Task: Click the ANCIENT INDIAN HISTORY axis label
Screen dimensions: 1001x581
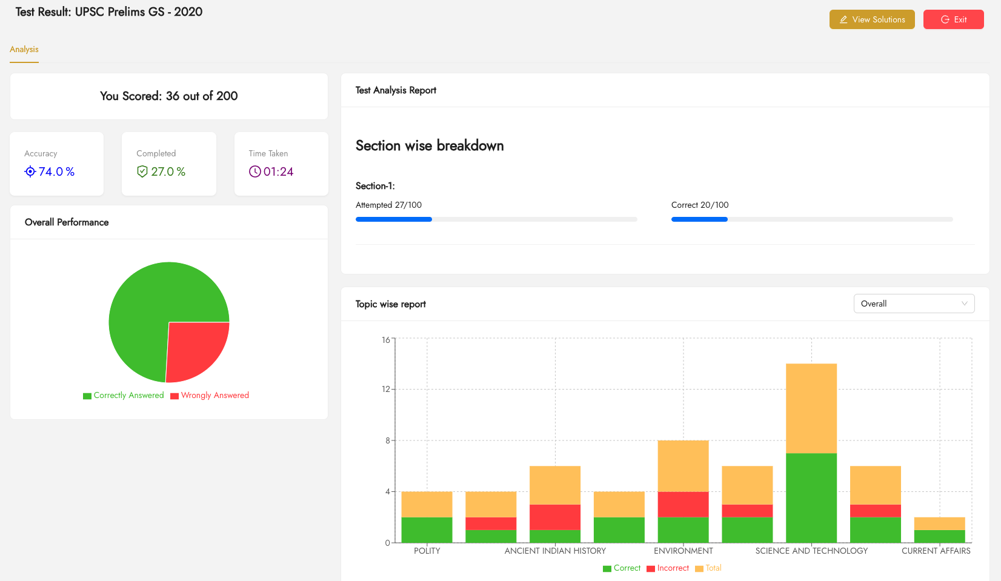Action: pyautogui.click(x=555, y=551)
